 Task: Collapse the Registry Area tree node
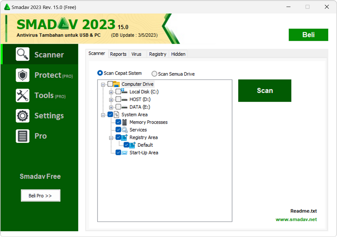[x=111, y=138]
